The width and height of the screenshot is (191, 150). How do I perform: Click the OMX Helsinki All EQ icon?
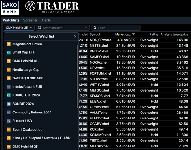(x=9, y=61)
